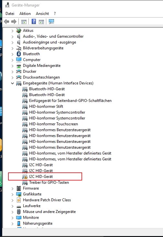
Task: Click the scan for hardware changes monitor icon
Action: [51, 21]
